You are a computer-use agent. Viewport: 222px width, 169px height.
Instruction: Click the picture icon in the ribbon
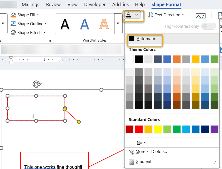point(201,16)
